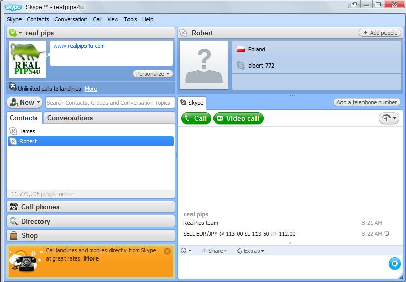
Task: Expand the Call phones panel
Action: [91, 207]
